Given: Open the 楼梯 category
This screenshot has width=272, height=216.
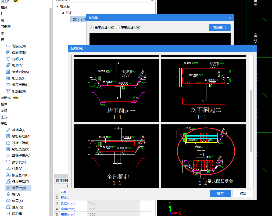Looking at the screenshot, I should coord(4,104).
